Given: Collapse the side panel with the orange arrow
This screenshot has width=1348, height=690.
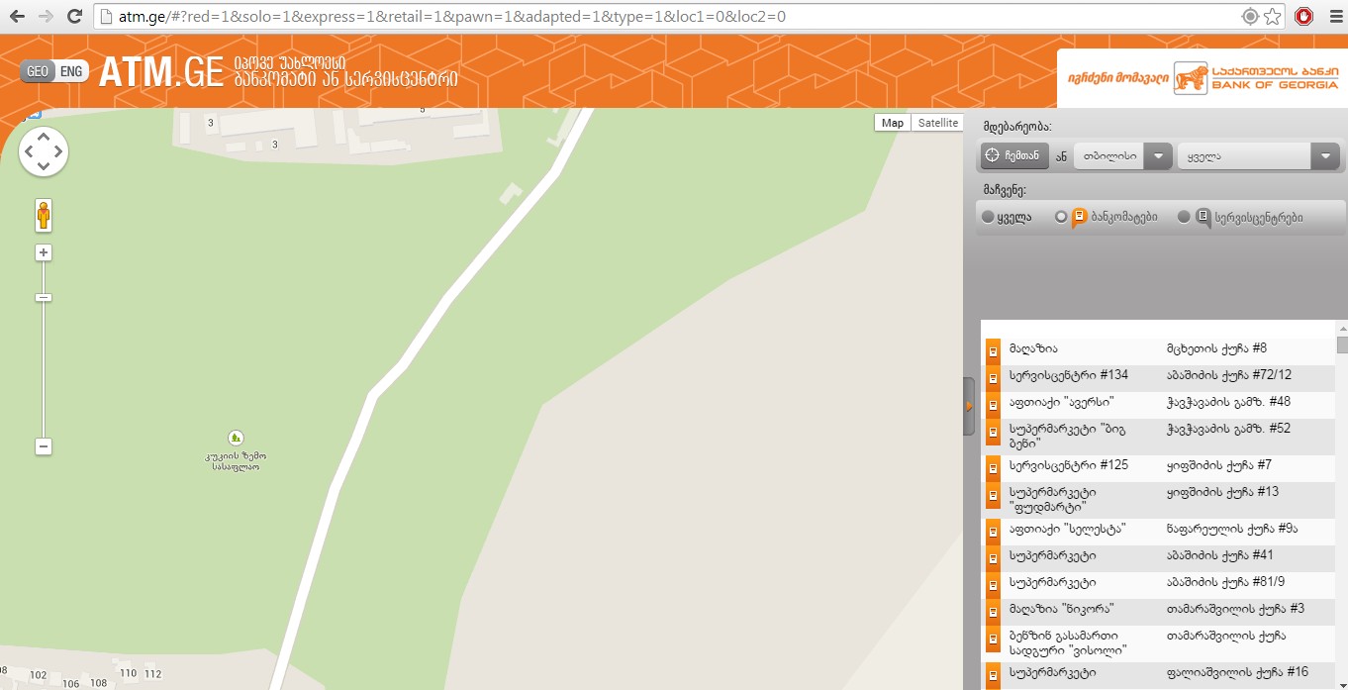Looking at the screenshot, I should (x=969, y=406).
